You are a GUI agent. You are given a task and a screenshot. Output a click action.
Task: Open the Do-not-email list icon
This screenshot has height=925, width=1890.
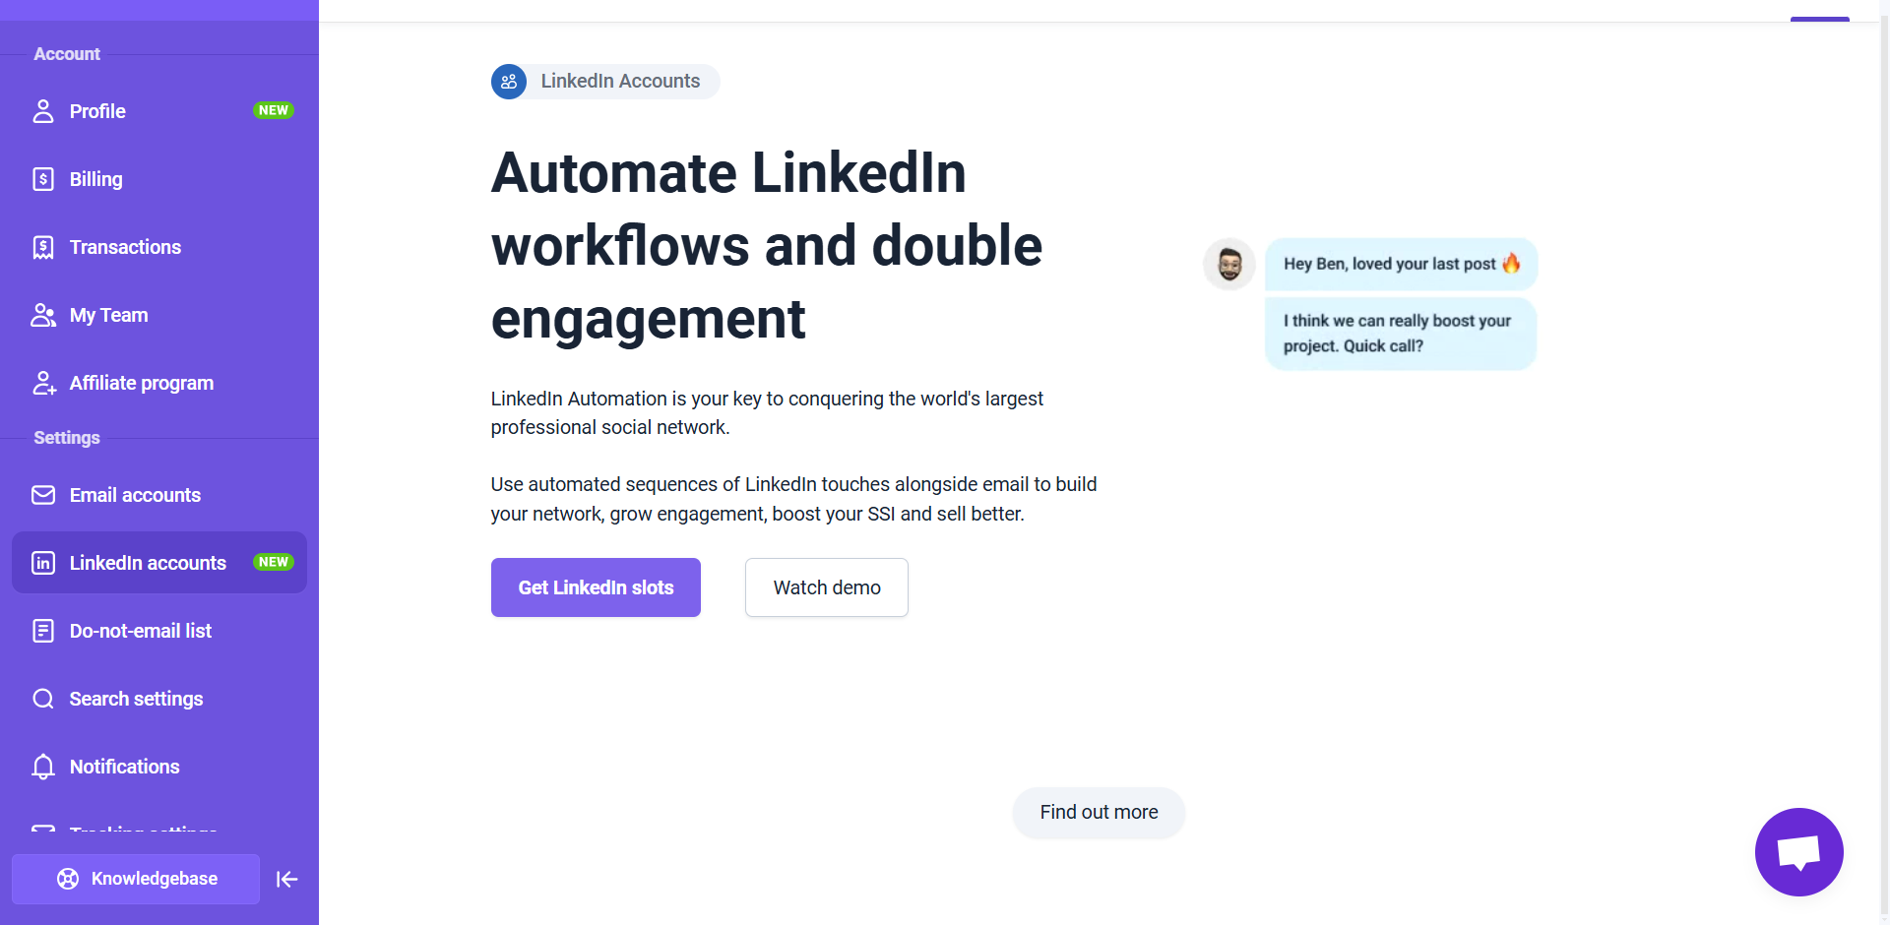tap(43, 631)
